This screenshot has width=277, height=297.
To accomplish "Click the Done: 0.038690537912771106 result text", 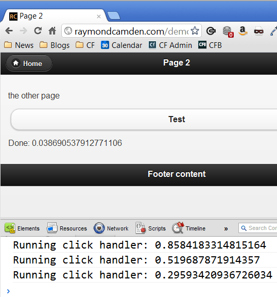I will 65,143.
